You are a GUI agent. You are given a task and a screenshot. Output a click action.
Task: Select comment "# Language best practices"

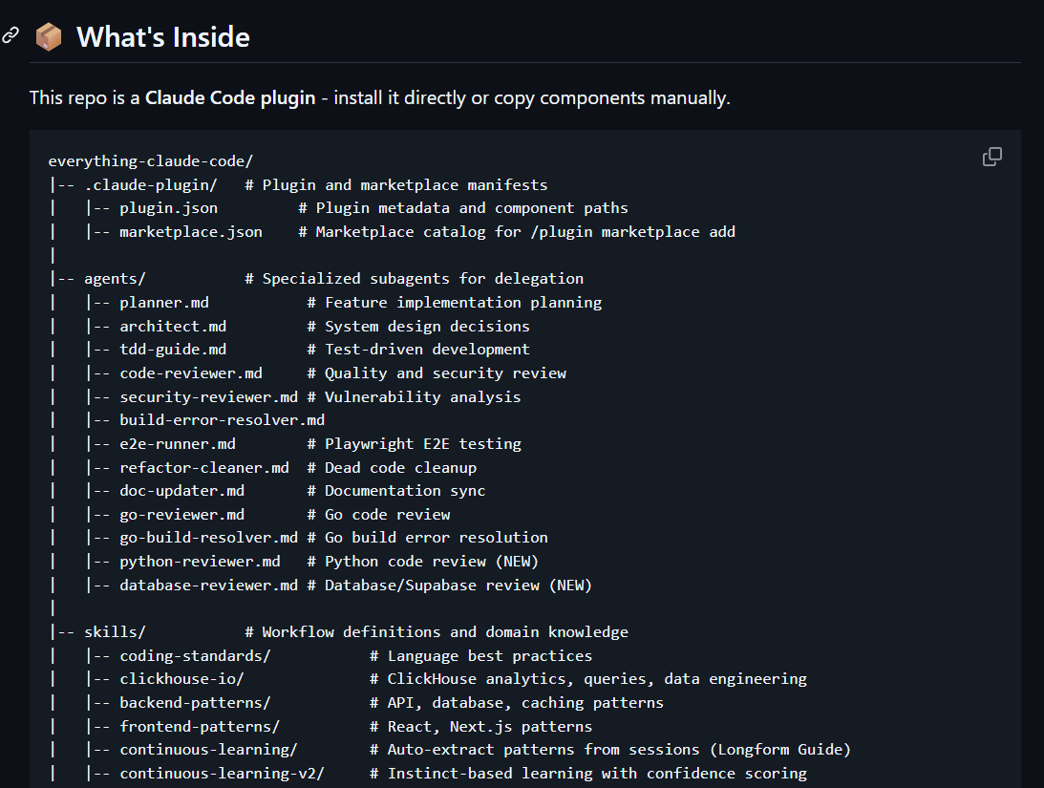[x=481, y=656]
